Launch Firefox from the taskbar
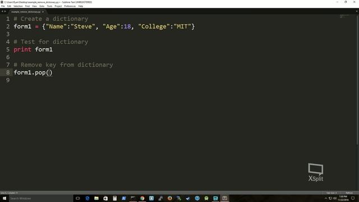The height and width of the screenshot is (202, 359). (169, 198)
